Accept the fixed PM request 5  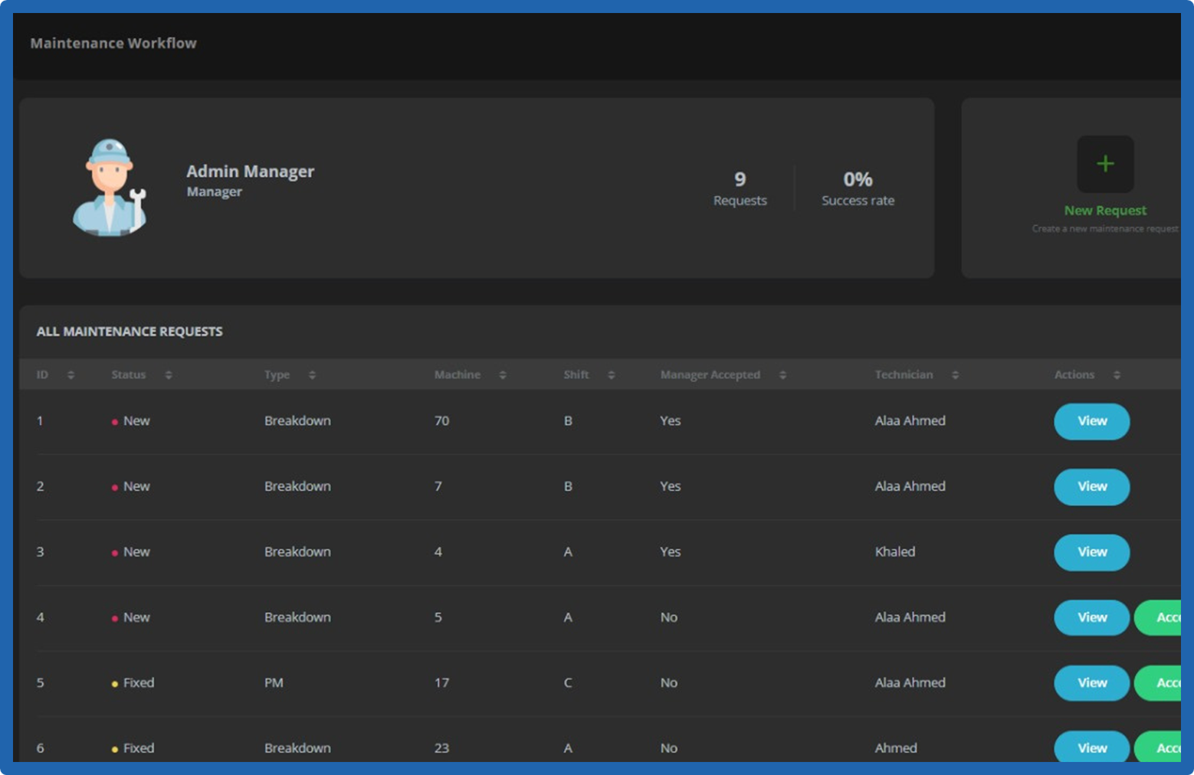(x=1160, y=683)
